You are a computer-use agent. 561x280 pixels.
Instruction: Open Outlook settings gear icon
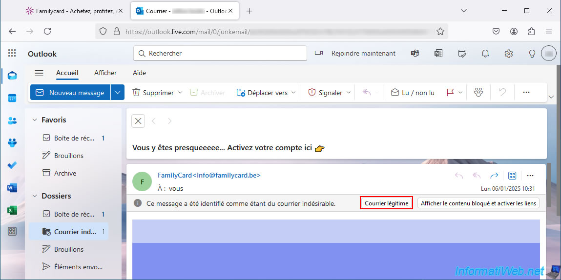pyautogui.click(x=509, y=54)
